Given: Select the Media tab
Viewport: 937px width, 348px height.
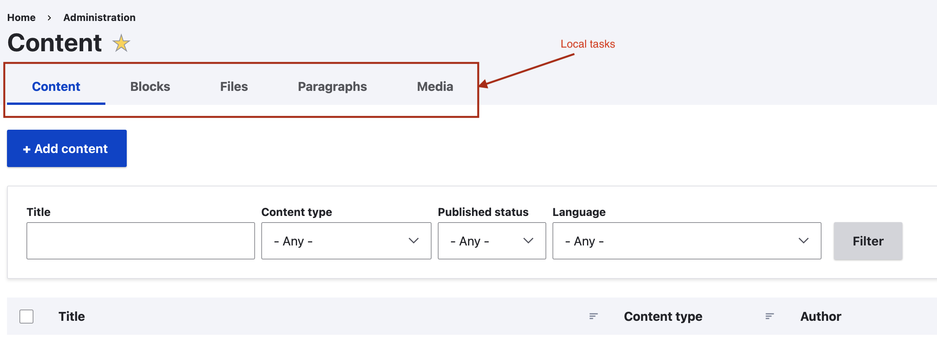Looking at the screenshot, I should point(435,87).
